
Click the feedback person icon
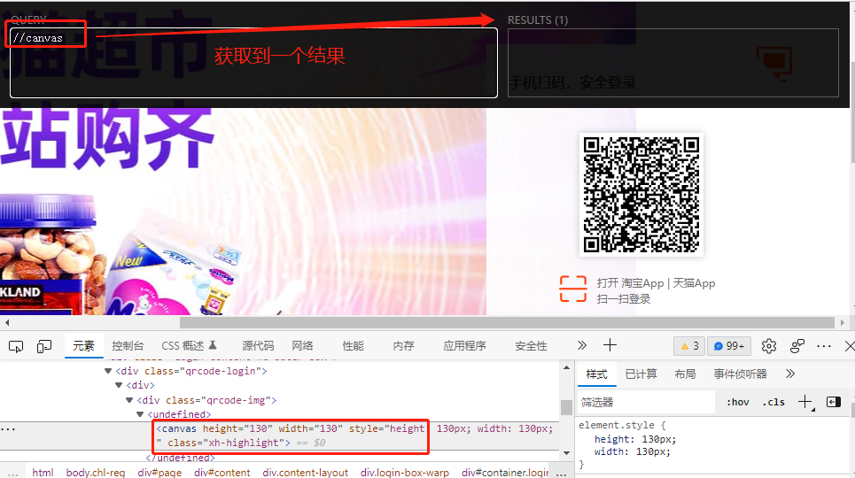pyautogui.click(x=797, y=346)
